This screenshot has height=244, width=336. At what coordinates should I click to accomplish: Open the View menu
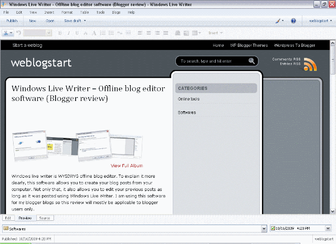(33, 13)
